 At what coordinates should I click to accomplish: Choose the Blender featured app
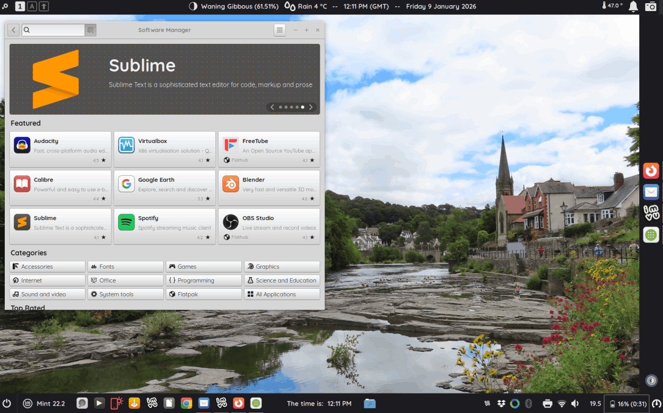[x=269, y=188]
